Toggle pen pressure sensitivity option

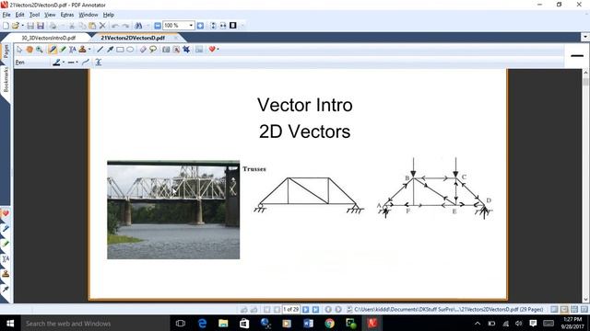[x=99, y=63]
